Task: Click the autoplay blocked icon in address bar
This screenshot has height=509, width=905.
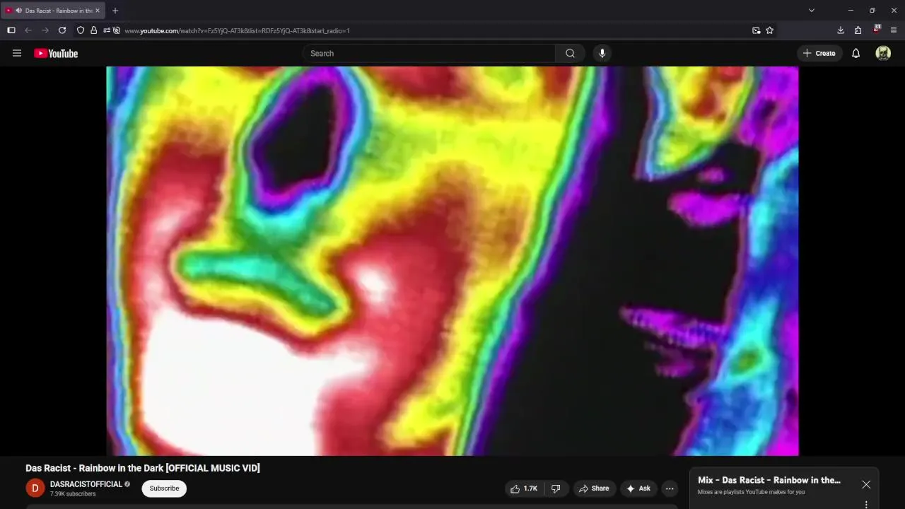Action: (x=117, y=30)
